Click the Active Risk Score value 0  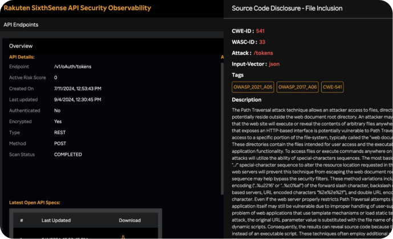coord(56,78)
